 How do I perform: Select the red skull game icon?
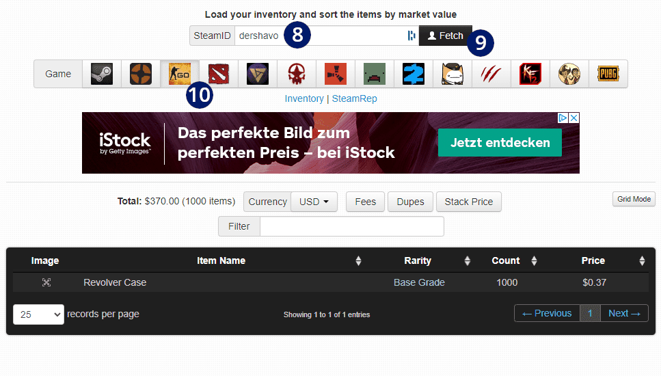click(x=297, y=74)
